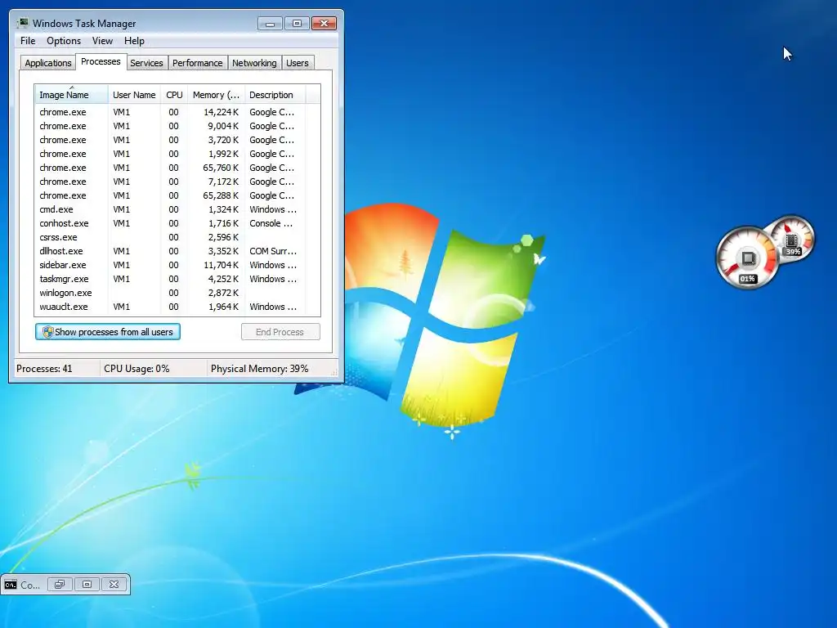837x628 pixels.
Task: Open the View menu
Action: tap(102, 41)
